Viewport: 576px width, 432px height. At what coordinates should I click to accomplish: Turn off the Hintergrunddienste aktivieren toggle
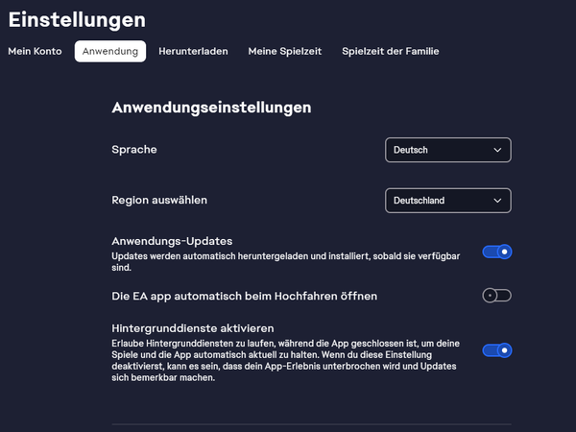pos(497,350)
